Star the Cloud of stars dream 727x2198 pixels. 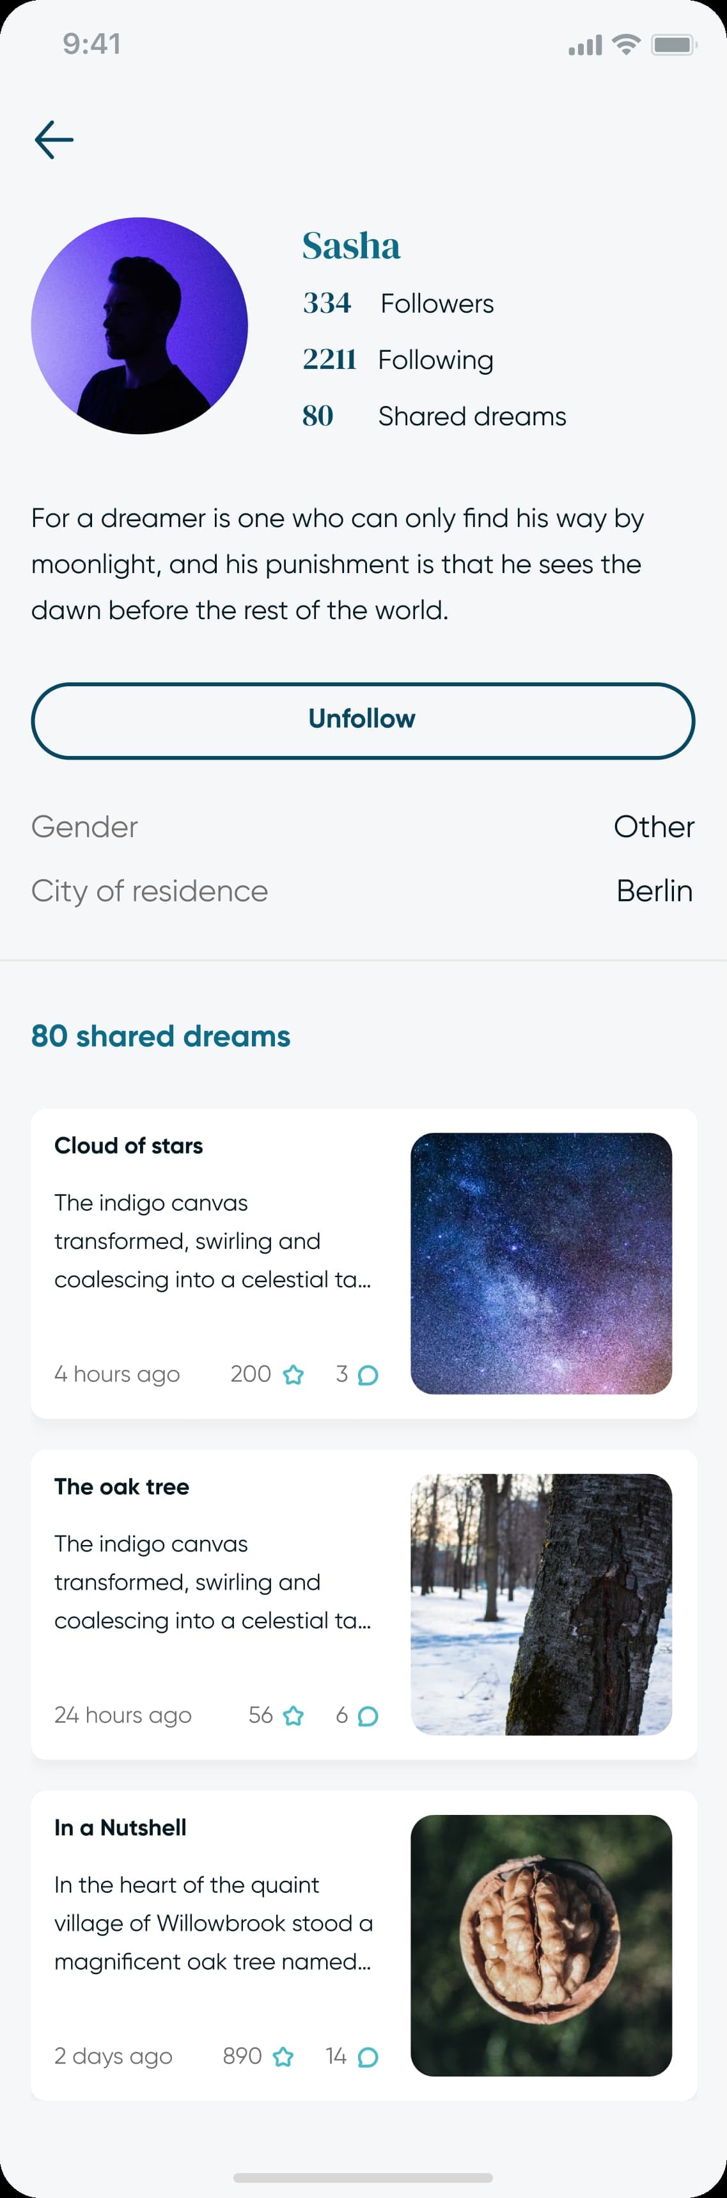[293, 1374]
